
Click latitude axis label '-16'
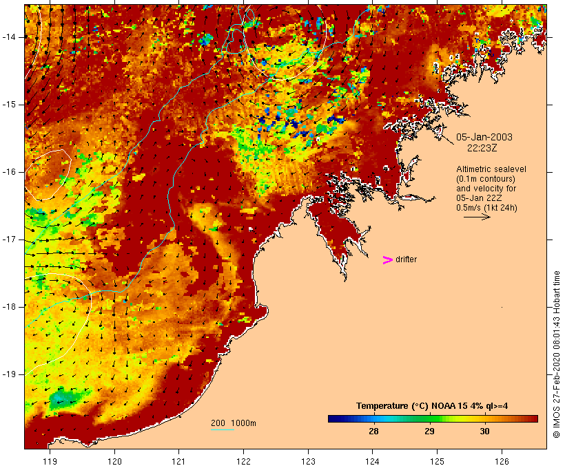pyautogui.click(x=9, y=172)
